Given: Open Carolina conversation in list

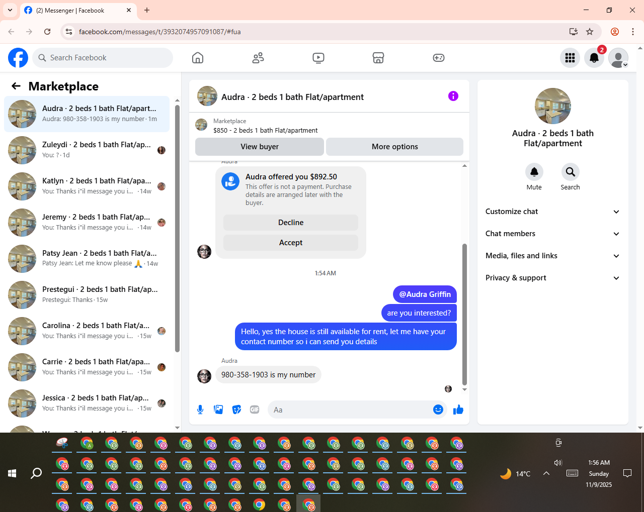Looking at the screenshot, I should coord(87,331).
